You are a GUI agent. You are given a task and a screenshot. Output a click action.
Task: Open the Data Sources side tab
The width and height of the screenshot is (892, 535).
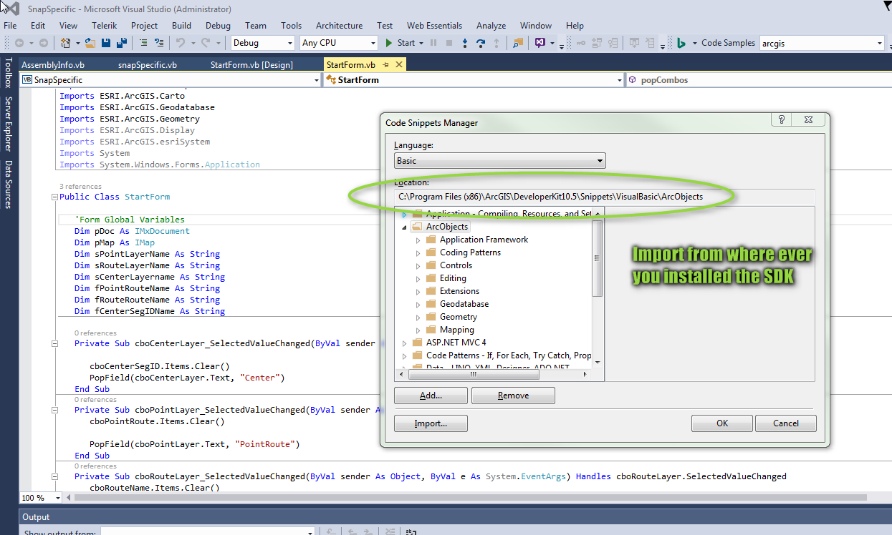click(9, 185)
